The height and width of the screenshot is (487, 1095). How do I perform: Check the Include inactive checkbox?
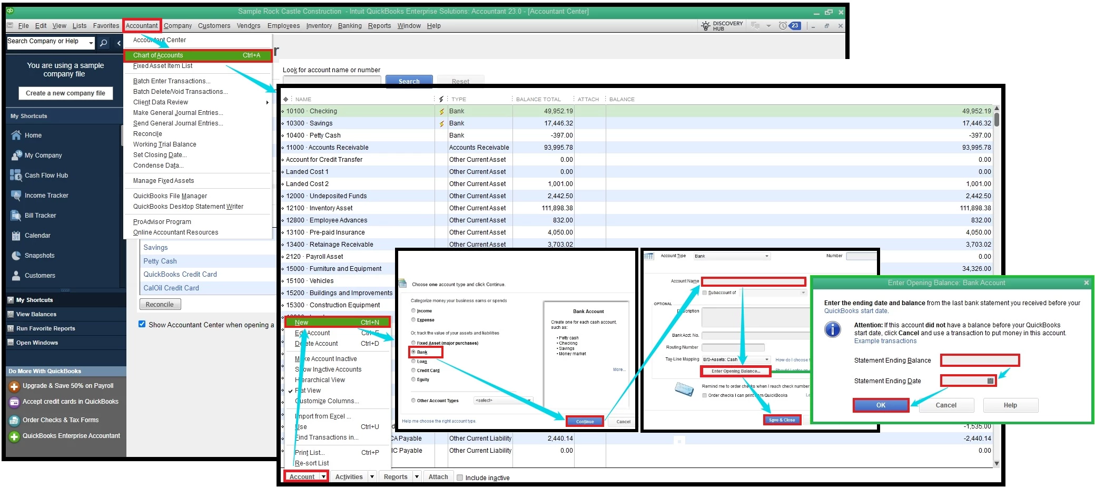point(460,478)
